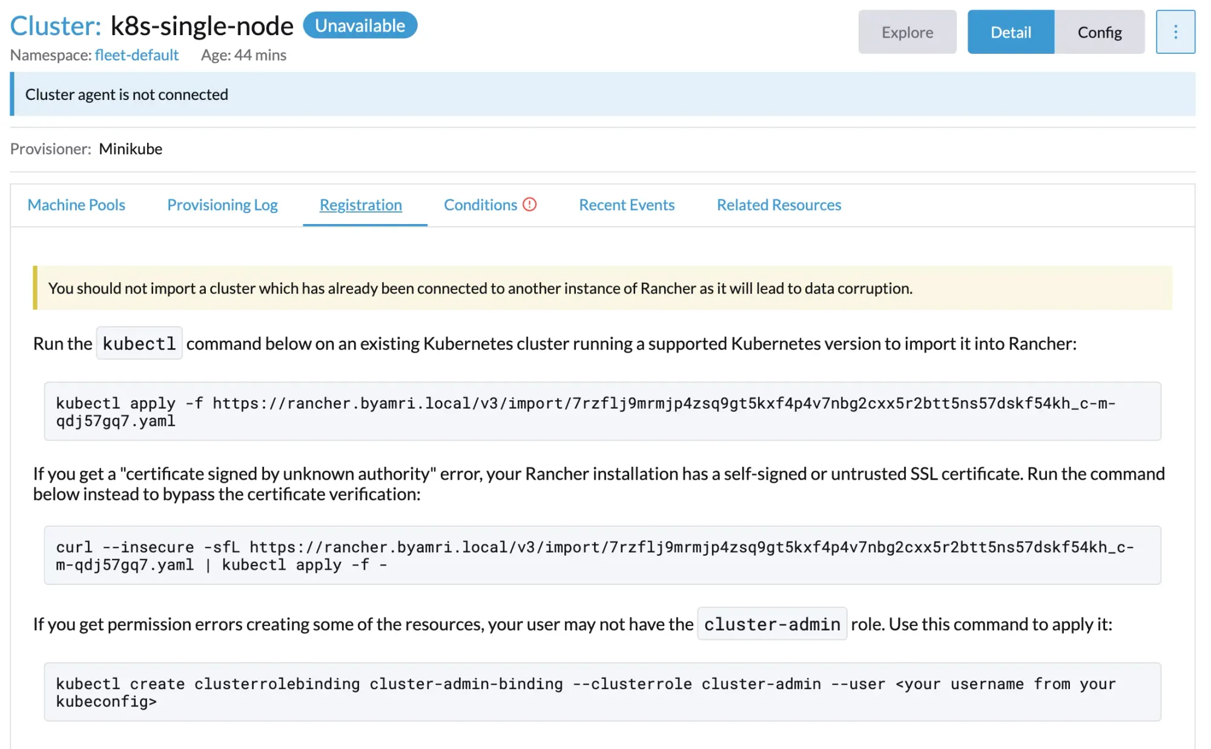Select the Registration tab
This screenshot has height=749, width=1211.
(x=361, y=205)
